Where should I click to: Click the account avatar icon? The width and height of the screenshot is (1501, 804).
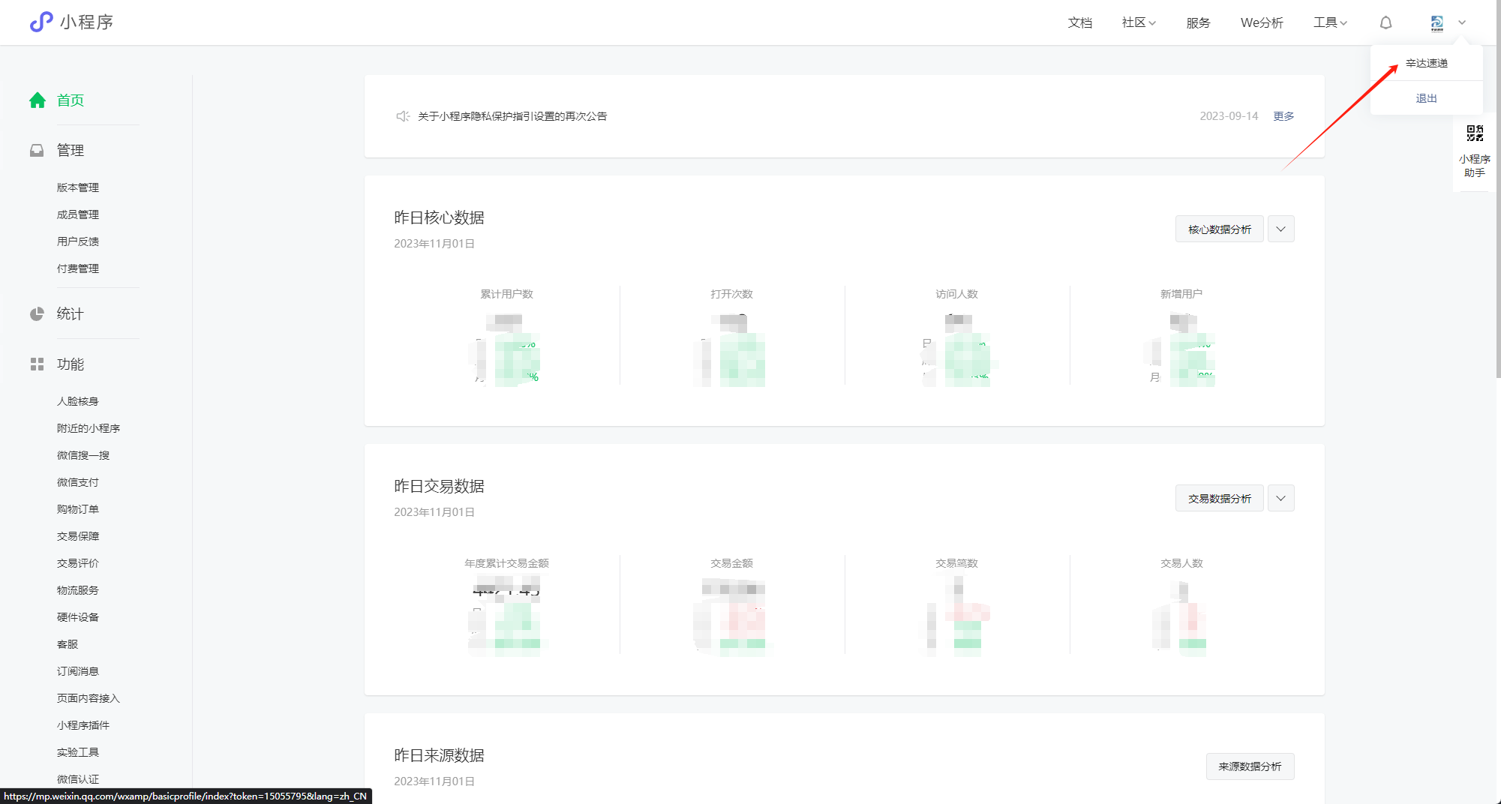coord(1436,22)
